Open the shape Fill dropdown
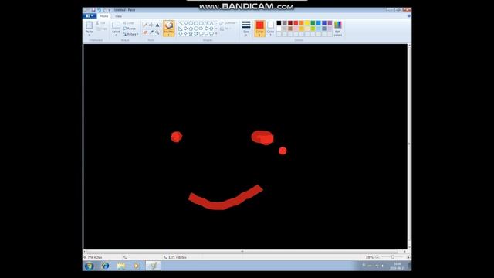The height and width of the screenshot is (278, 494). [x=225, y=29]
